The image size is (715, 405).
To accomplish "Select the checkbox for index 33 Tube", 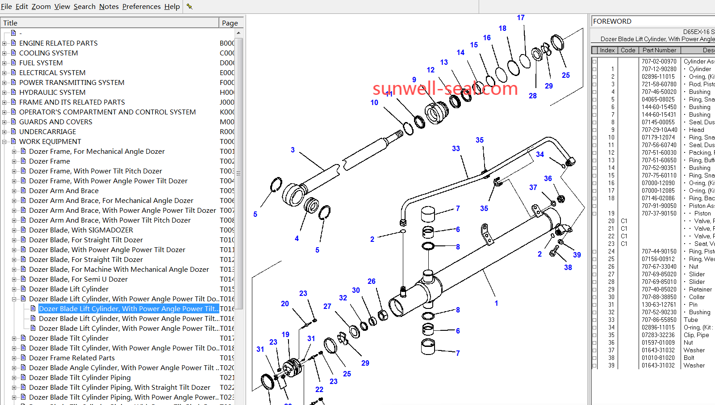I will pos(594,320).
